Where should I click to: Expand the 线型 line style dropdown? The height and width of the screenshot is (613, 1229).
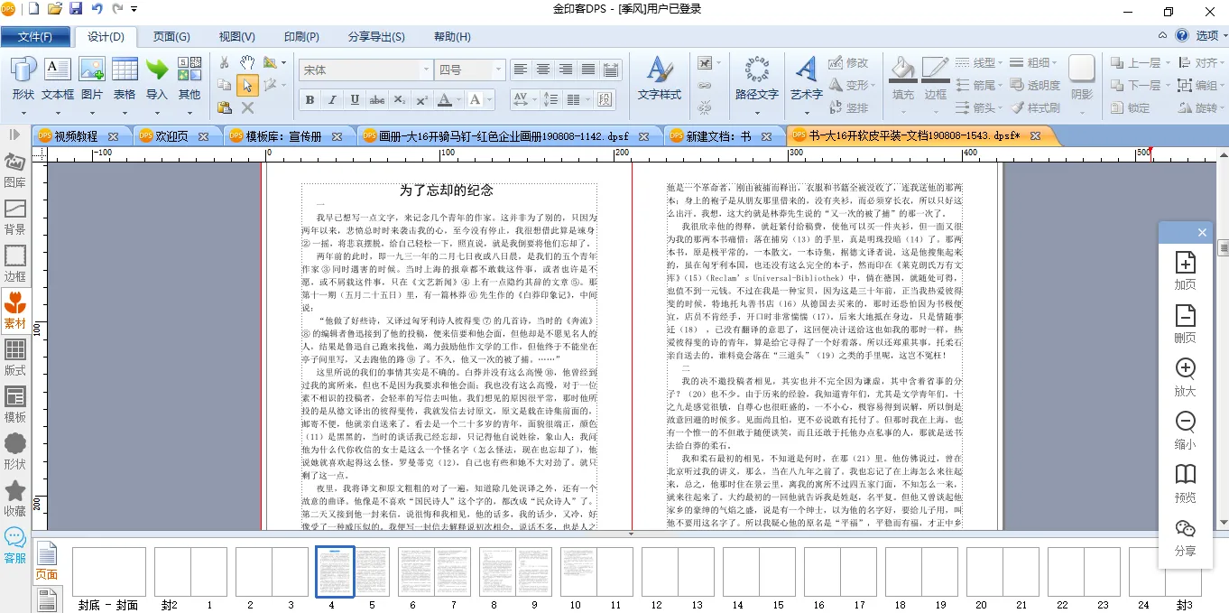click(x=986, y=62)
